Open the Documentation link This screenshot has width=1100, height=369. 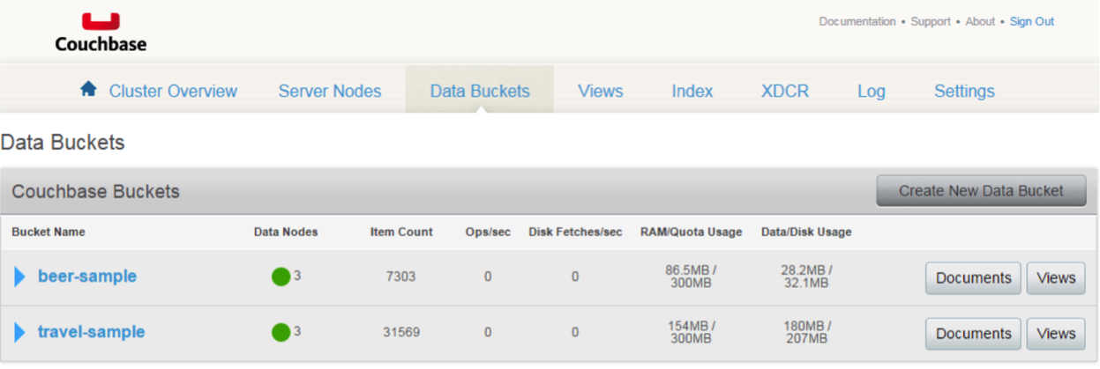(857, 21)
